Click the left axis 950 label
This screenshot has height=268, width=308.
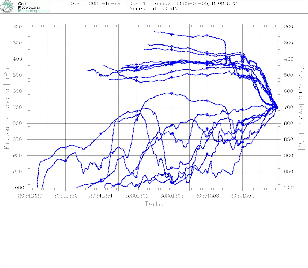(x=17, y=172)
